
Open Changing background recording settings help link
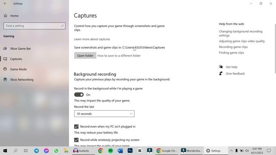pos(241,33)
